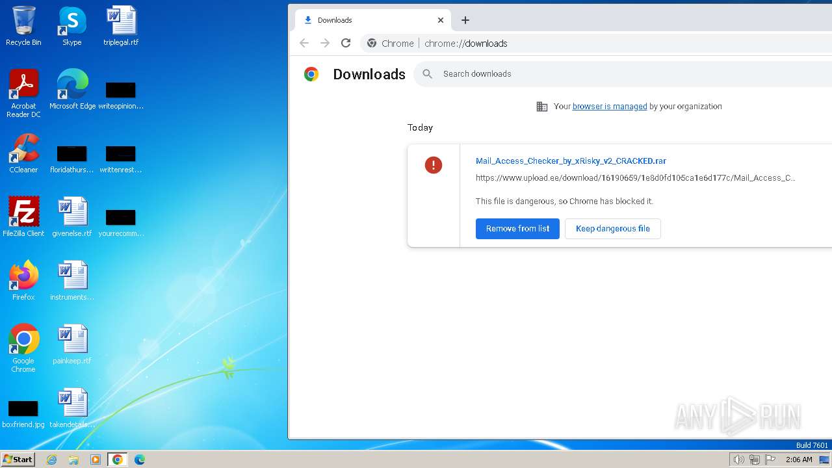Viewport: 832px width, 468px height.
Task: Launch CCleaner from the desktop
Action: 23,153
